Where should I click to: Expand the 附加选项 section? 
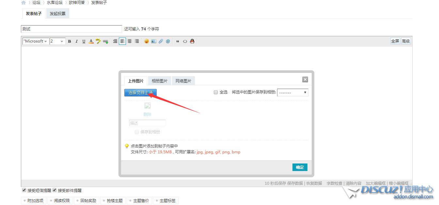33,201
